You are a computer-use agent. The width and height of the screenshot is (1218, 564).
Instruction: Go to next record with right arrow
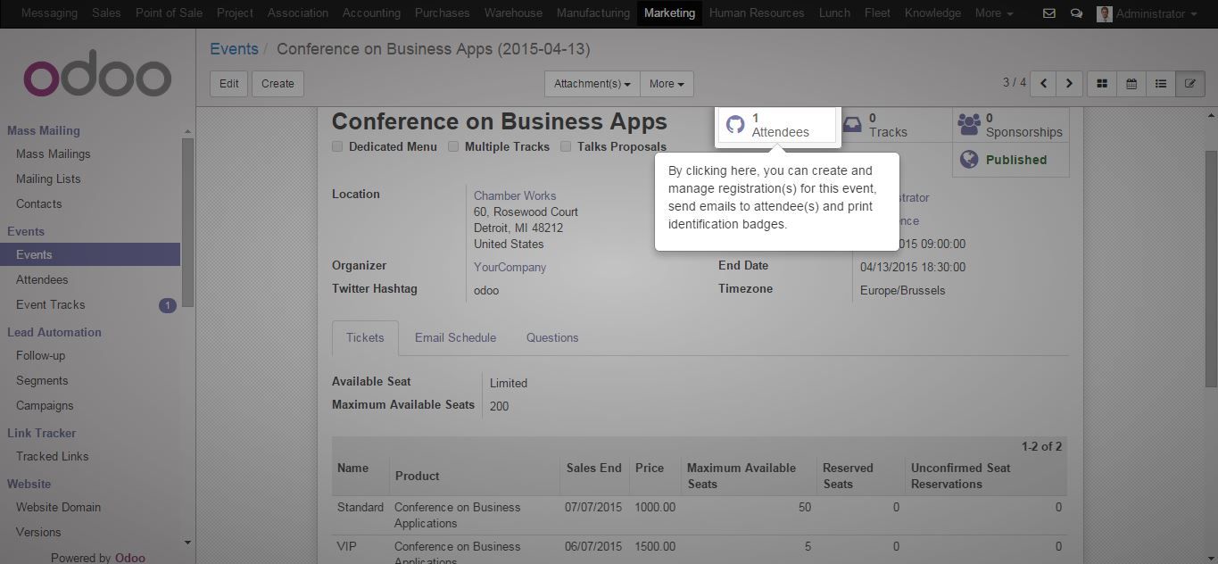click(x=1069, y=83)
